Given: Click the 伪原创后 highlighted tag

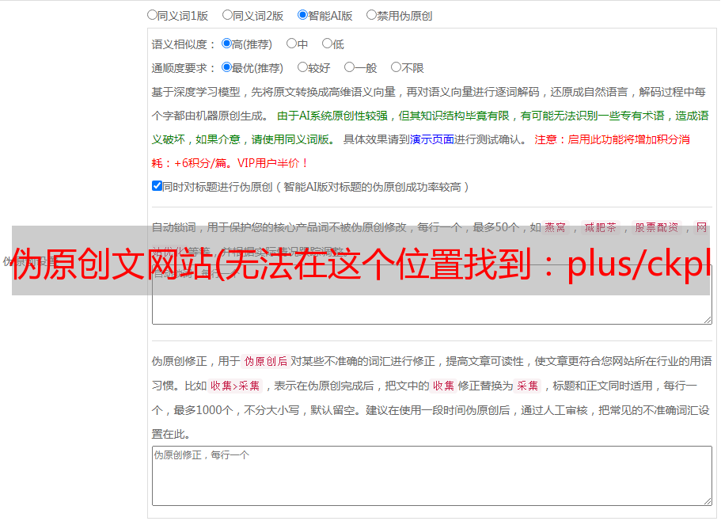Looking at the screenshot, I should point(266,361).
